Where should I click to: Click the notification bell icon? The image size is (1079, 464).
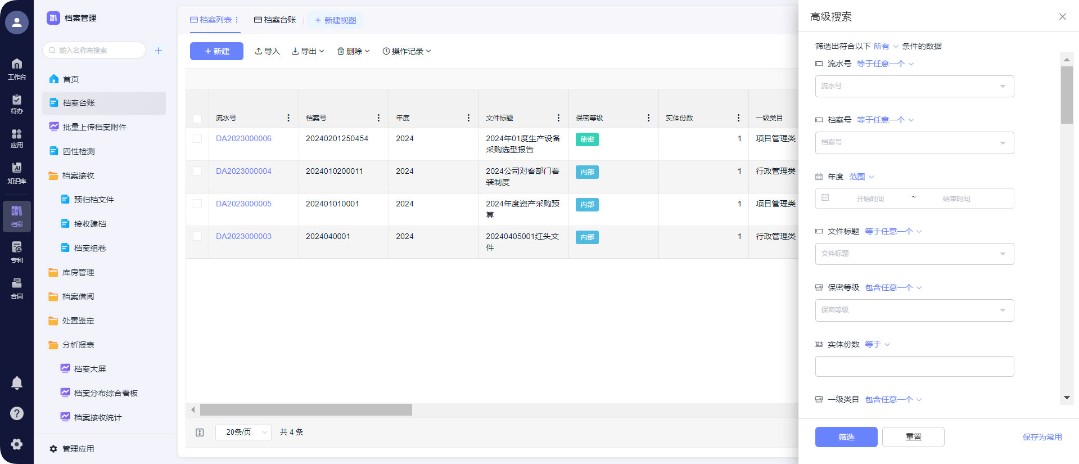click(x=17, y=383)
